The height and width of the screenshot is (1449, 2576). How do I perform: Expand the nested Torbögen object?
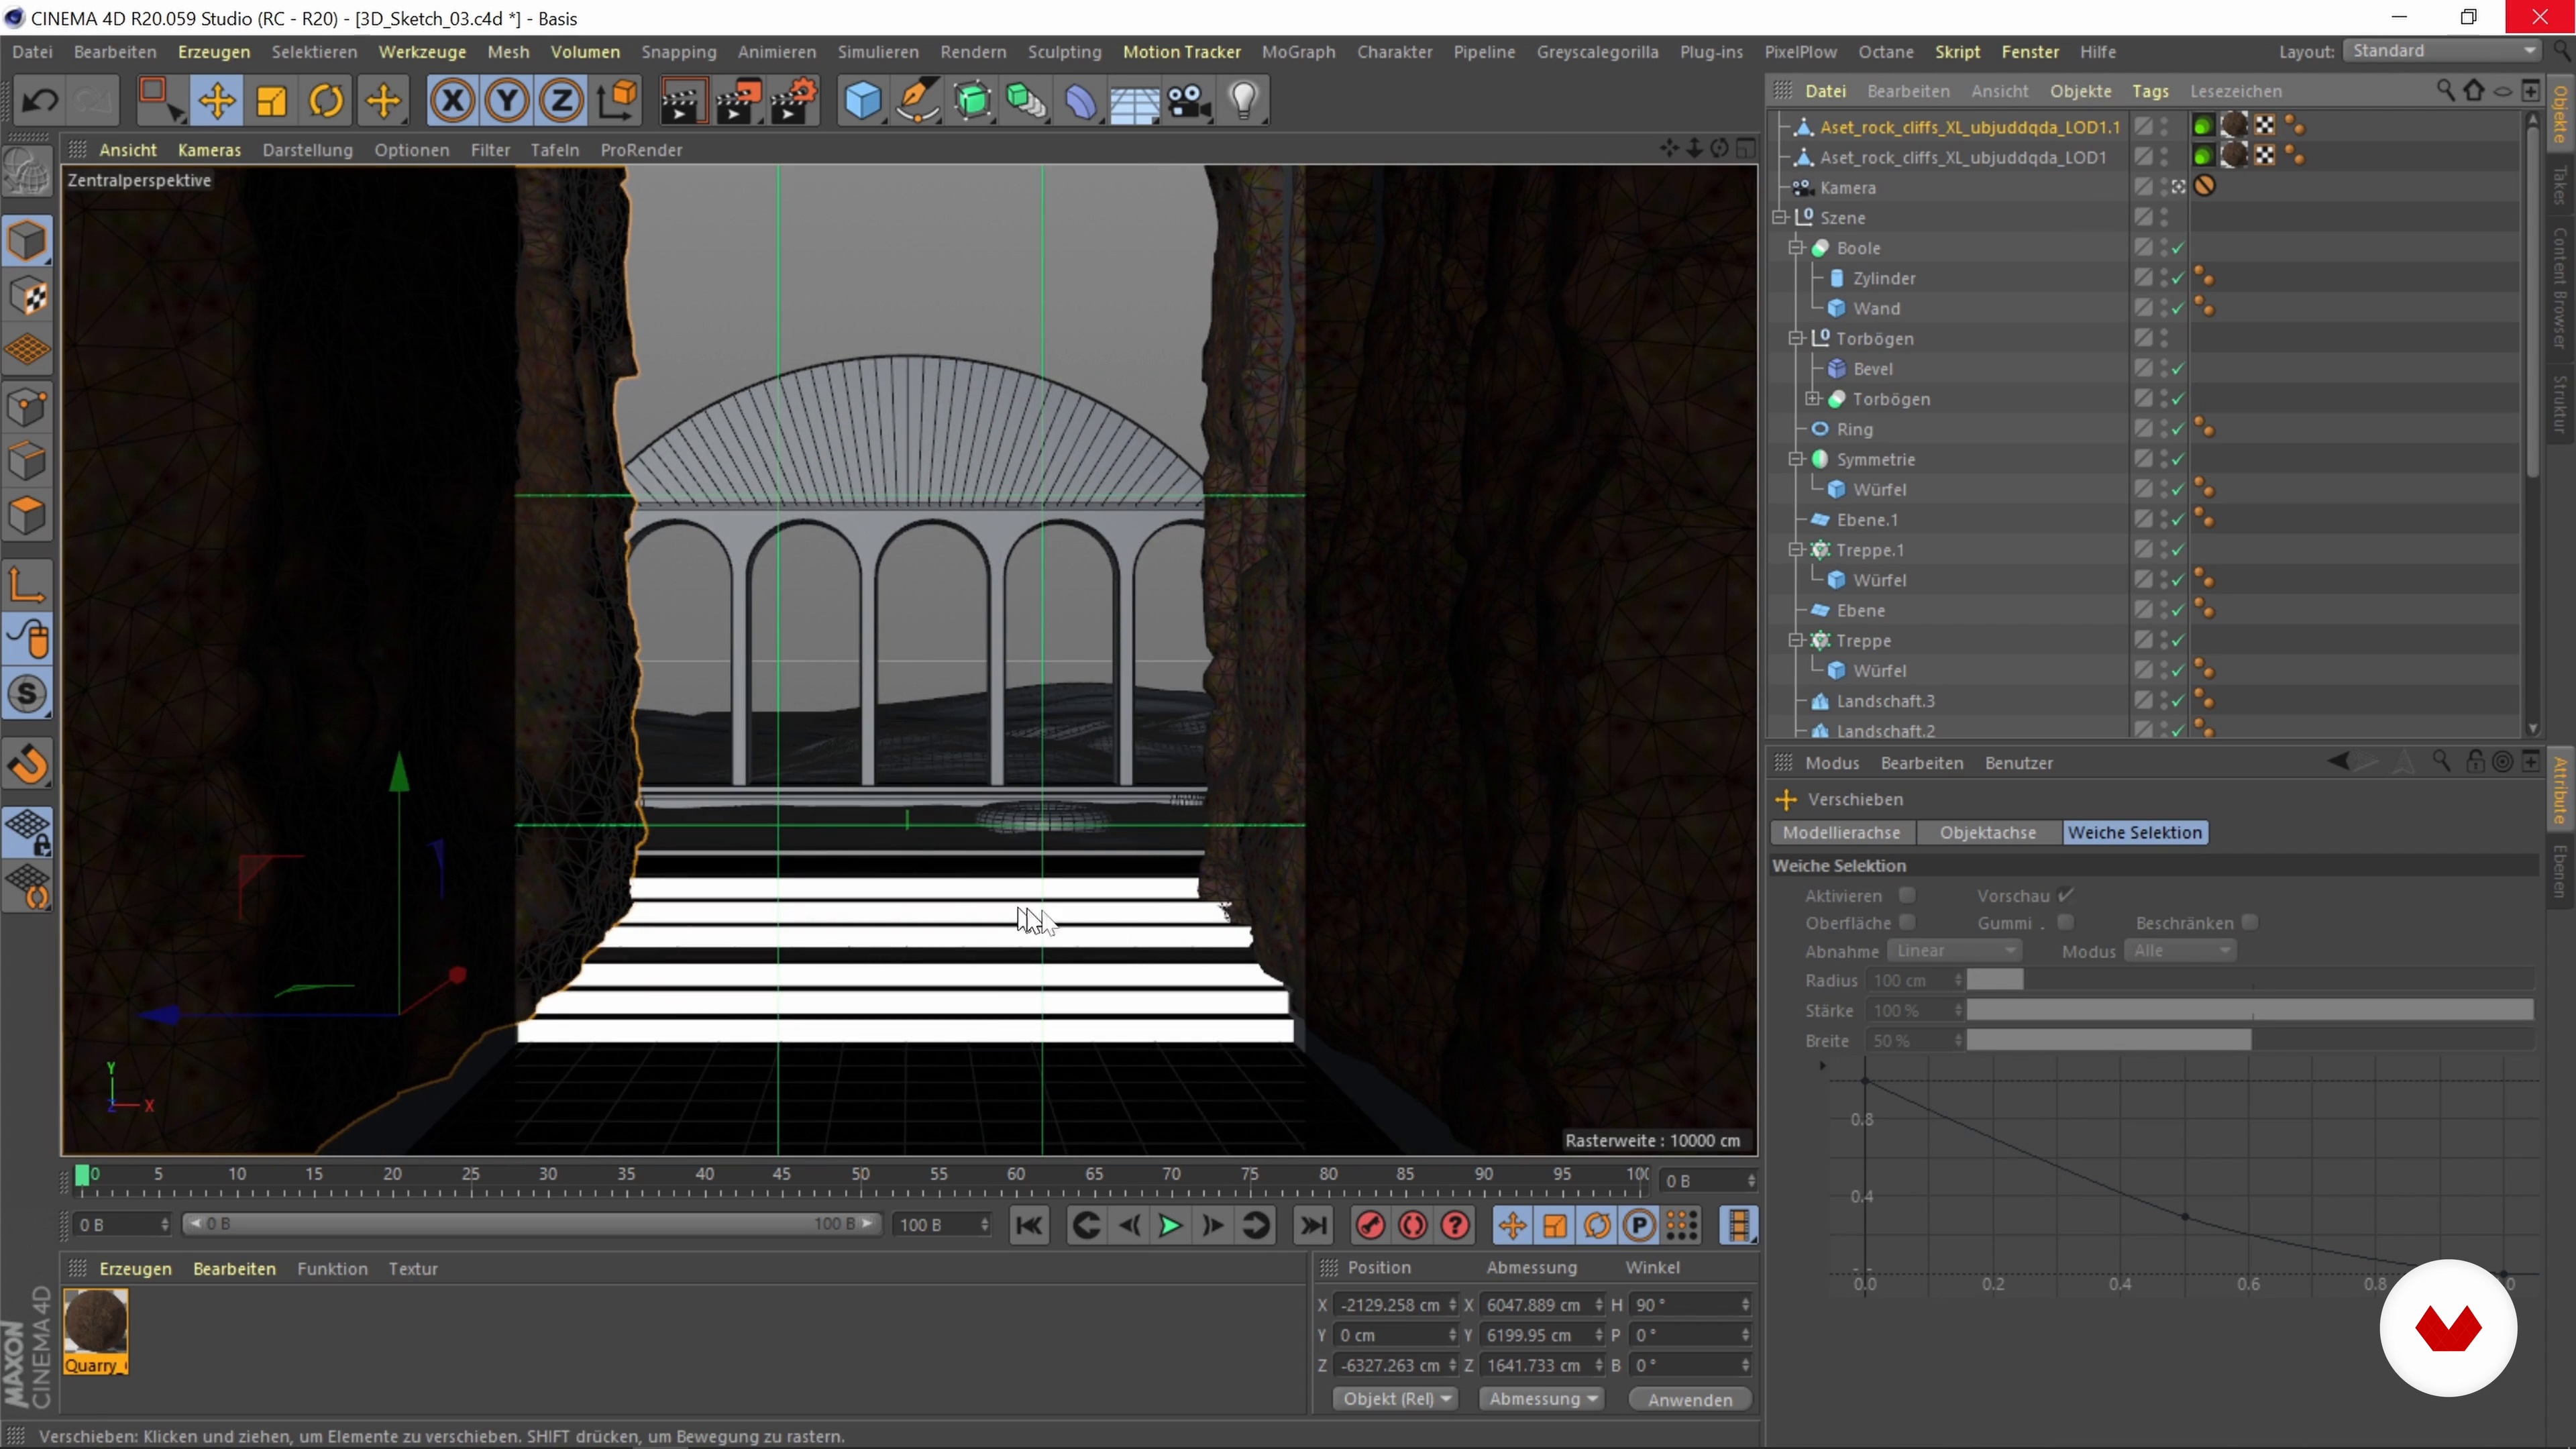(x=1813, y=398)
